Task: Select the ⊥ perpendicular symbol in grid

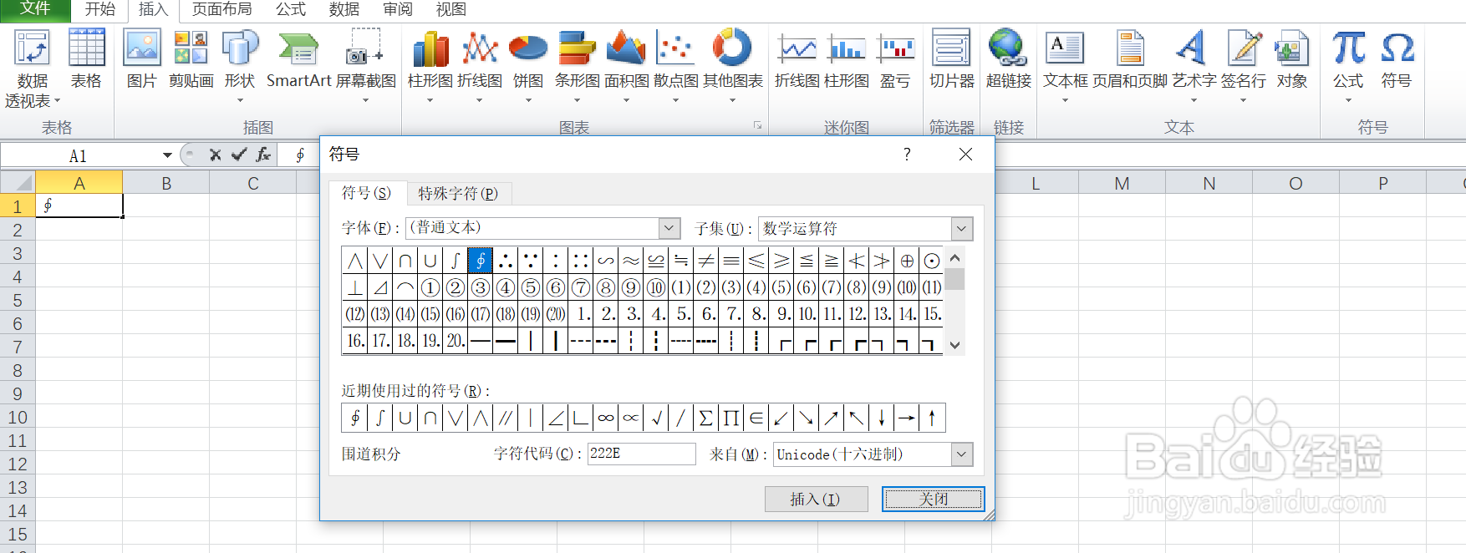Action: (x=355, y=287)
